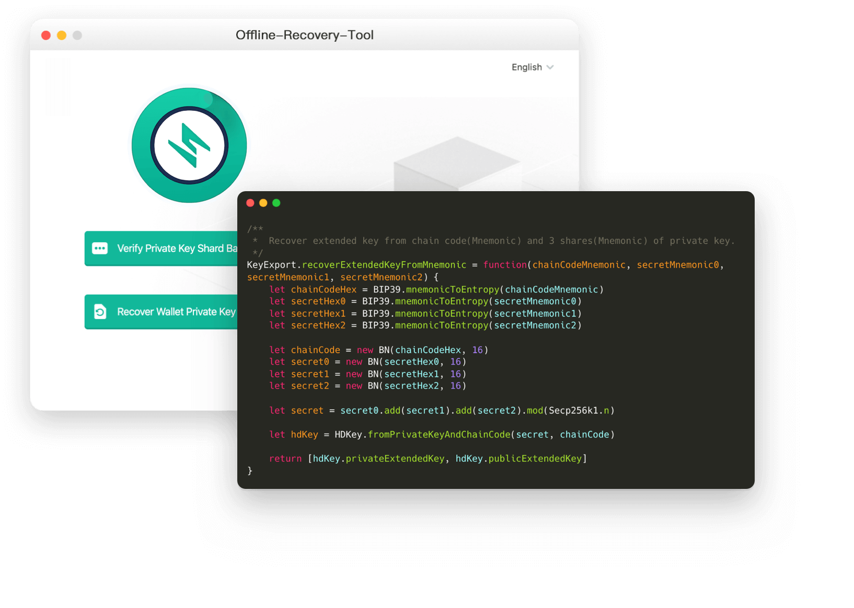This screenshot has height=608, width=854.
Task: Click the three-dots icon on Verify button
Action: coord(100,249)
